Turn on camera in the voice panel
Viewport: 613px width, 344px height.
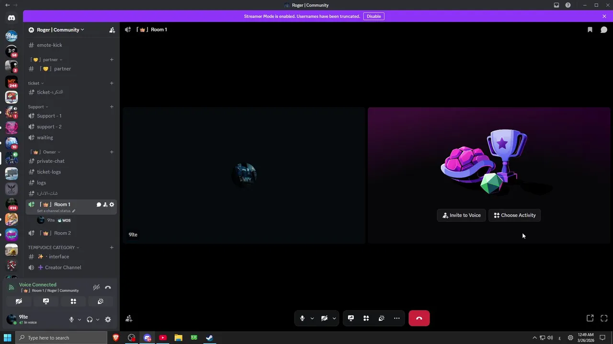(x=19, y=301)
